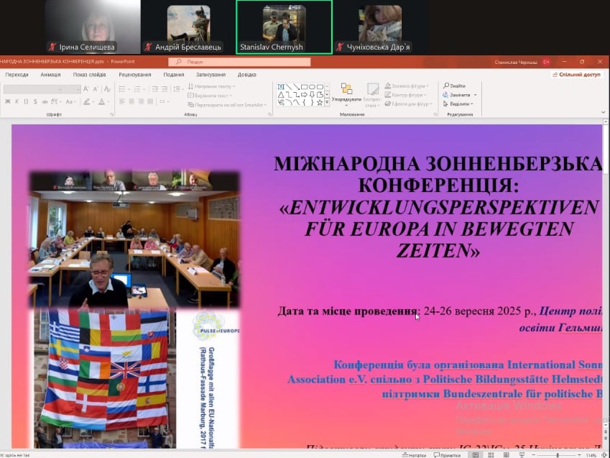The height and width of the screenshot is (458, 610).
Task: Toggle bold text formatting button
Action: click(7, 102)
